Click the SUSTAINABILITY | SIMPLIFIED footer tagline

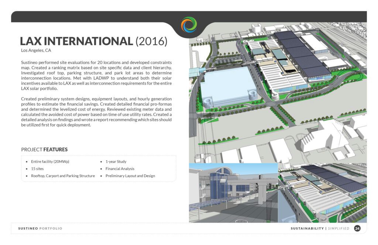320,228
